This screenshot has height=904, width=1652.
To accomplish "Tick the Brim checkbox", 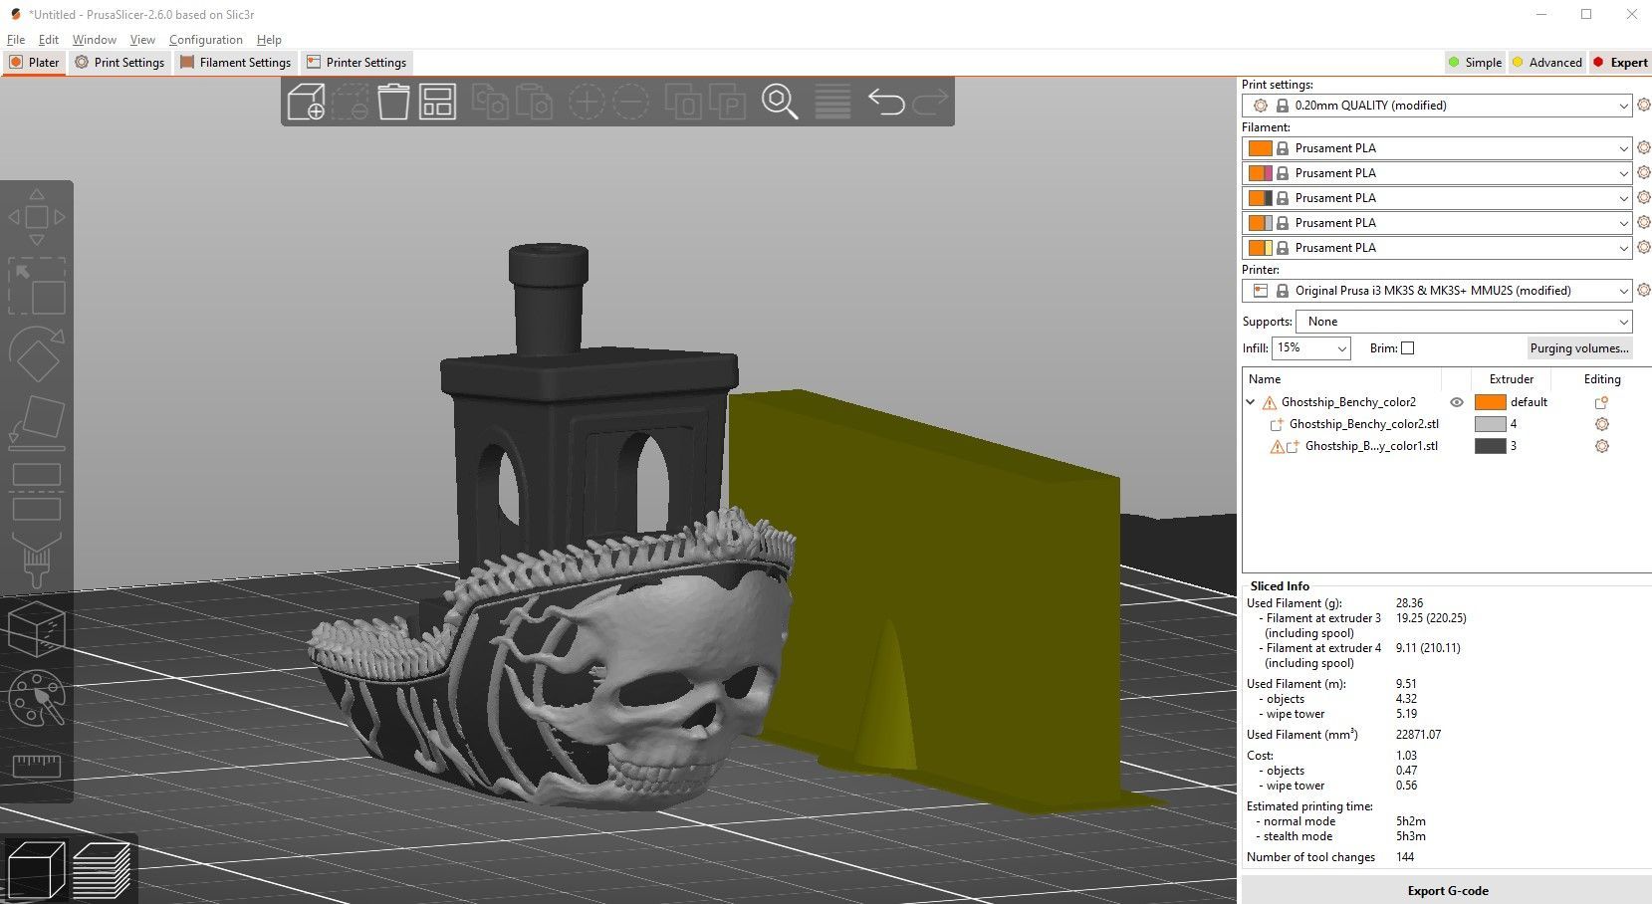I will 1407,348.
